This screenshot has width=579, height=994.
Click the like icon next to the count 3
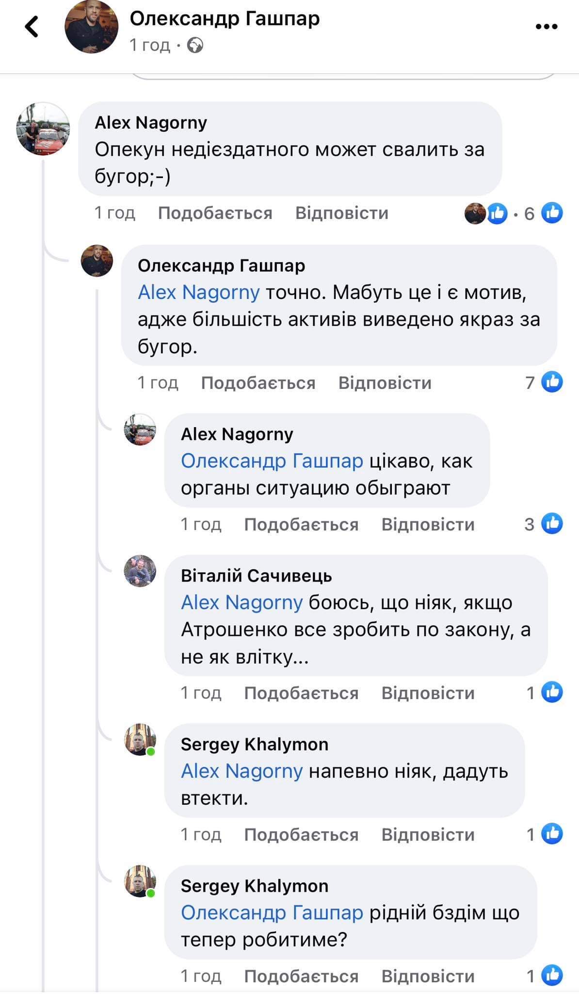552,524
